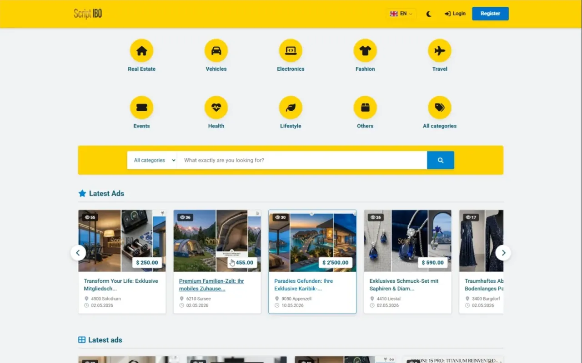The height and width of the screenshot is (363, 582).
Task: Click the Real Estate label
Action: pyautogui.click(x=141, y=69)
